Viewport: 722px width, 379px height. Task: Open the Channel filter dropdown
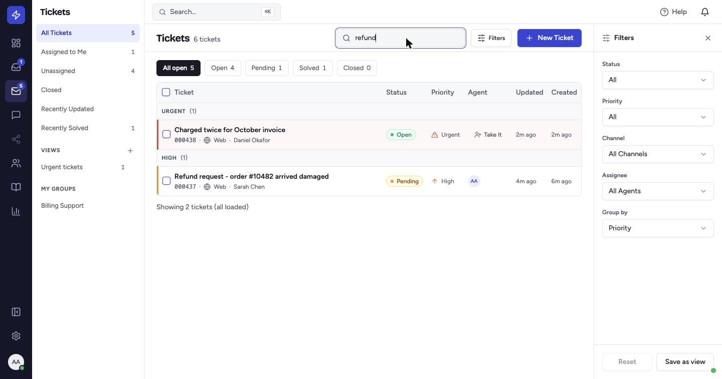pyautogui.click(x=658, y=154)
